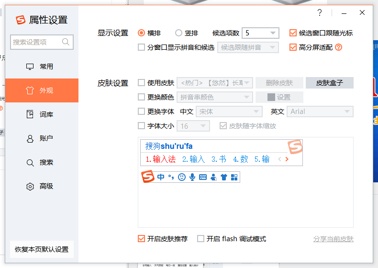Toggle 皮肤随字体缩放 checkbox
This screenshot has height=268, width=378.
coord(223,126)
